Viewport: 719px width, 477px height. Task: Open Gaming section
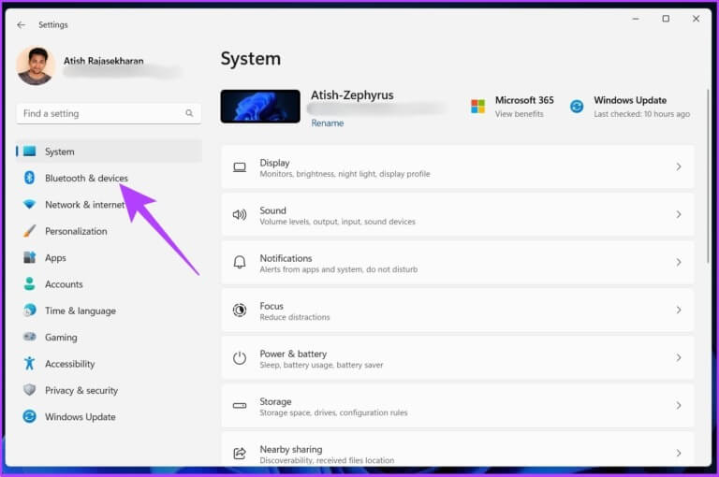coord(110,337)
